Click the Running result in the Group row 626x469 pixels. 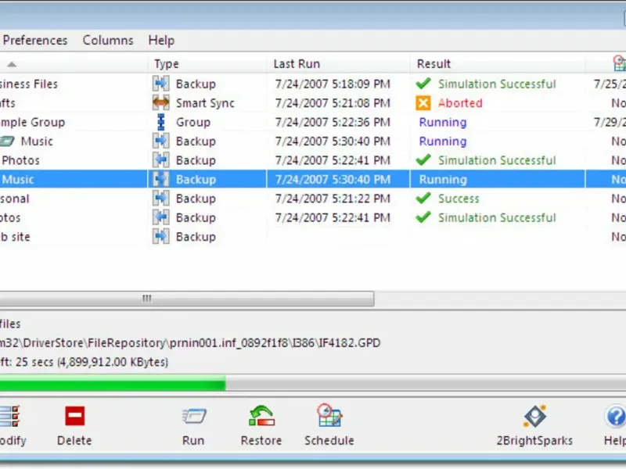pos(443,122)
